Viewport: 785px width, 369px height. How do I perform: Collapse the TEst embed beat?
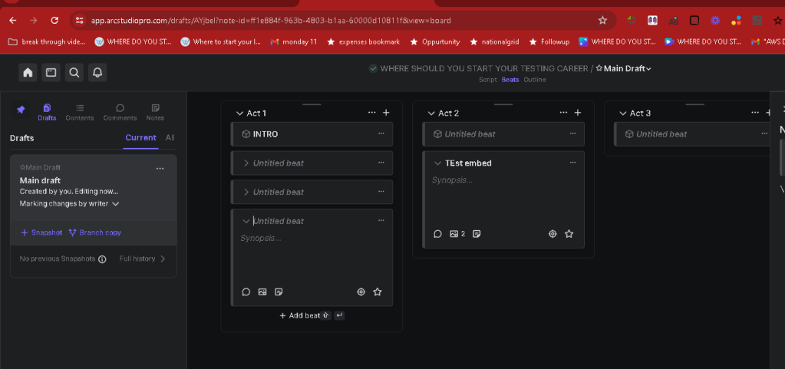[x=437, y=163]
